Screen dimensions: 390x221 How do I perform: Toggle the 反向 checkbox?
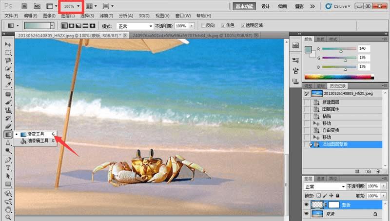pos(203,25)
